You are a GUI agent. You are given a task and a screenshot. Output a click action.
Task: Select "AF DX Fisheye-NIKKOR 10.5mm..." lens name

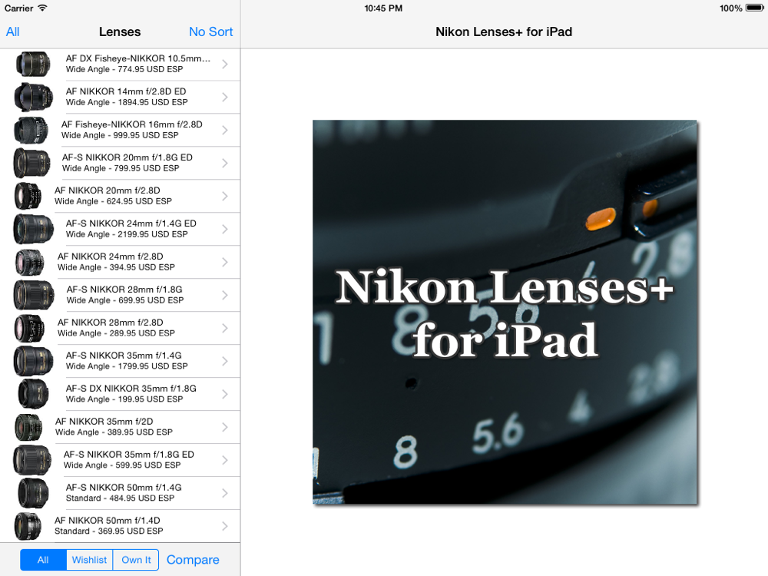(x=138, y=58)
